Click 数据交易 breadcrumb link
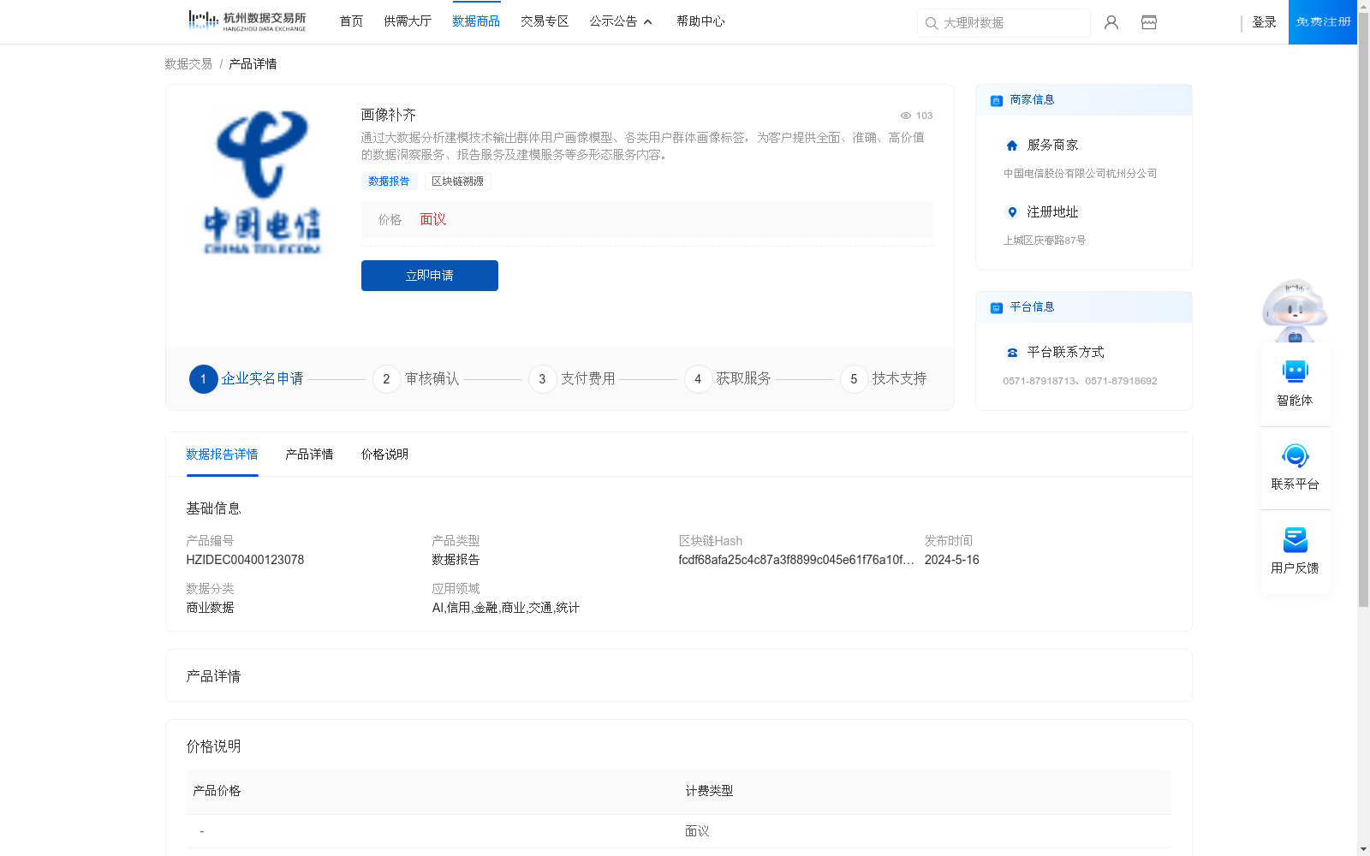Screen dimensions: 1370x856 (x=188, y=64)
